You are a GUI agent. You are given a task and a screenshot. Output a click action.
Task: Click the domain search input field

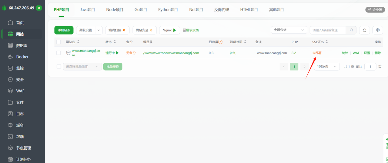pyautogui.click(x=328, y=30)
